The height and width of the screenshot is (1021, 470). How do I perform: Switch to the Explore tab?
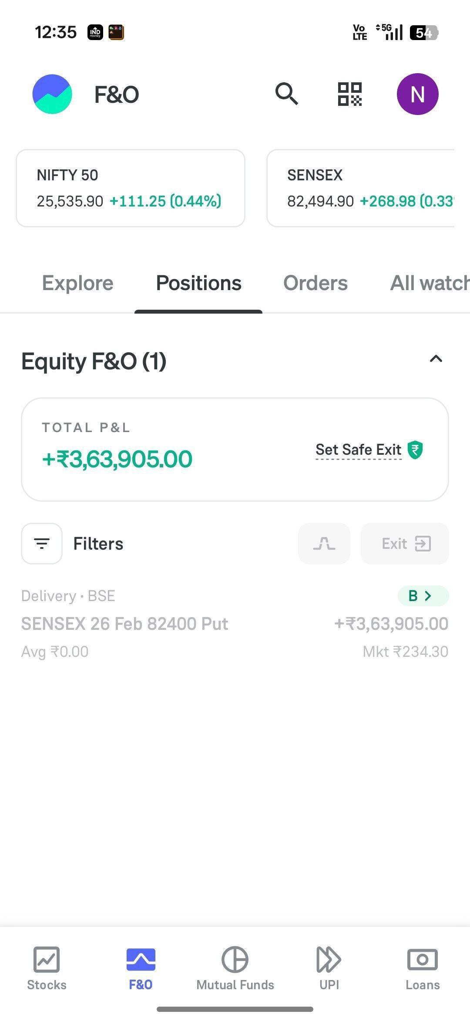click(x=77, y=283)
